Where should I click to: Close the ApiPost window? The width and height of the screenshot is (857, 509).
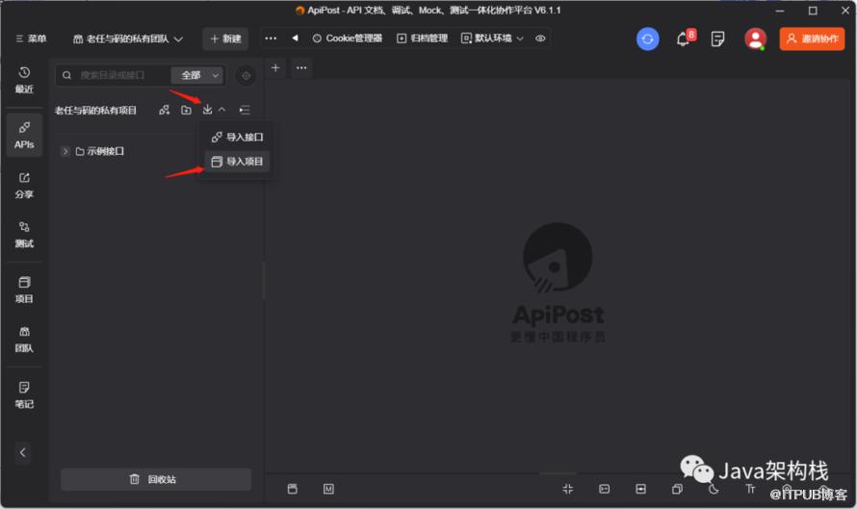[x=845, y=11]
